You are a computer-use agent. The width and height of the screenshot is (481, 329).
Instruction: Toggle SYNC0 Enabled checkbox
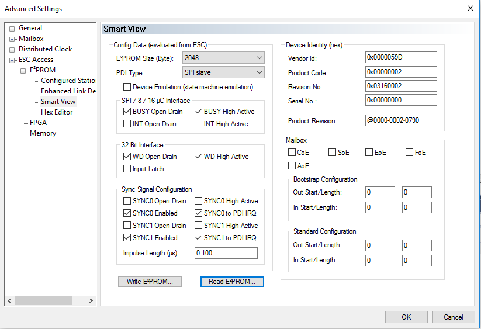pyautogui.click(x=127, y=213)
